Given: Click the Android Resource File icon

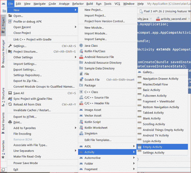Looking at the screenshot, I should pyautogui.click(x=81, y=57).
